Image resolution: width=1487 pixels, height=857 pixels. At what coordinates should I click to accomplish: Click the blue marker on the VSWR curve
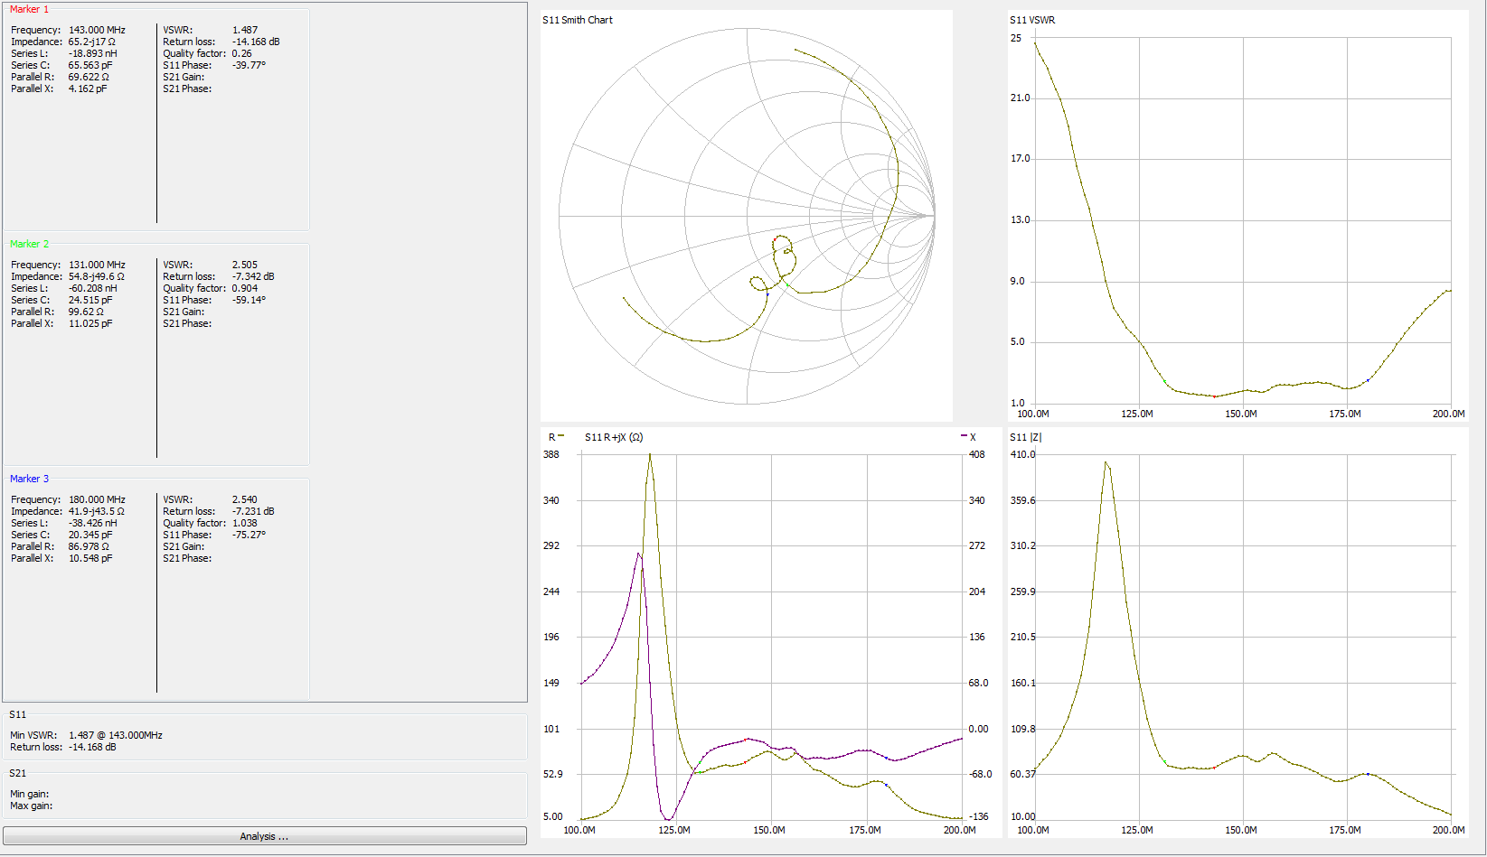coord(1368,380)
